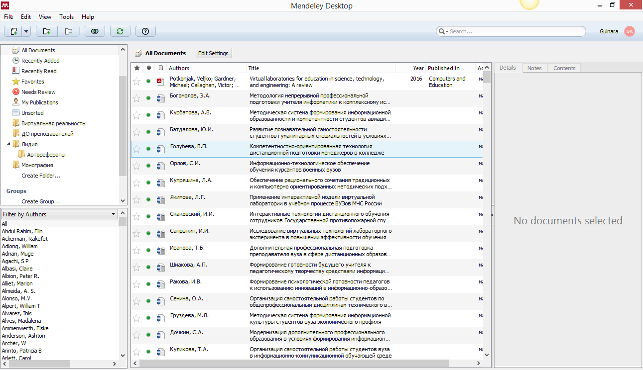This screenshot has width=643, height=370.
Task: Click the Sync library icon
Action: coord(120,31)
